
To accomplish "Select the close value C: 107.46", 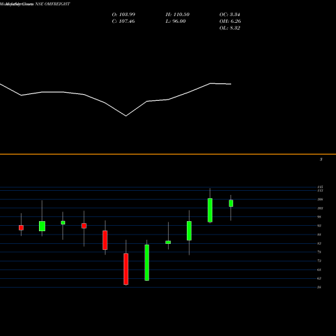I will click(x=123, y=22).
